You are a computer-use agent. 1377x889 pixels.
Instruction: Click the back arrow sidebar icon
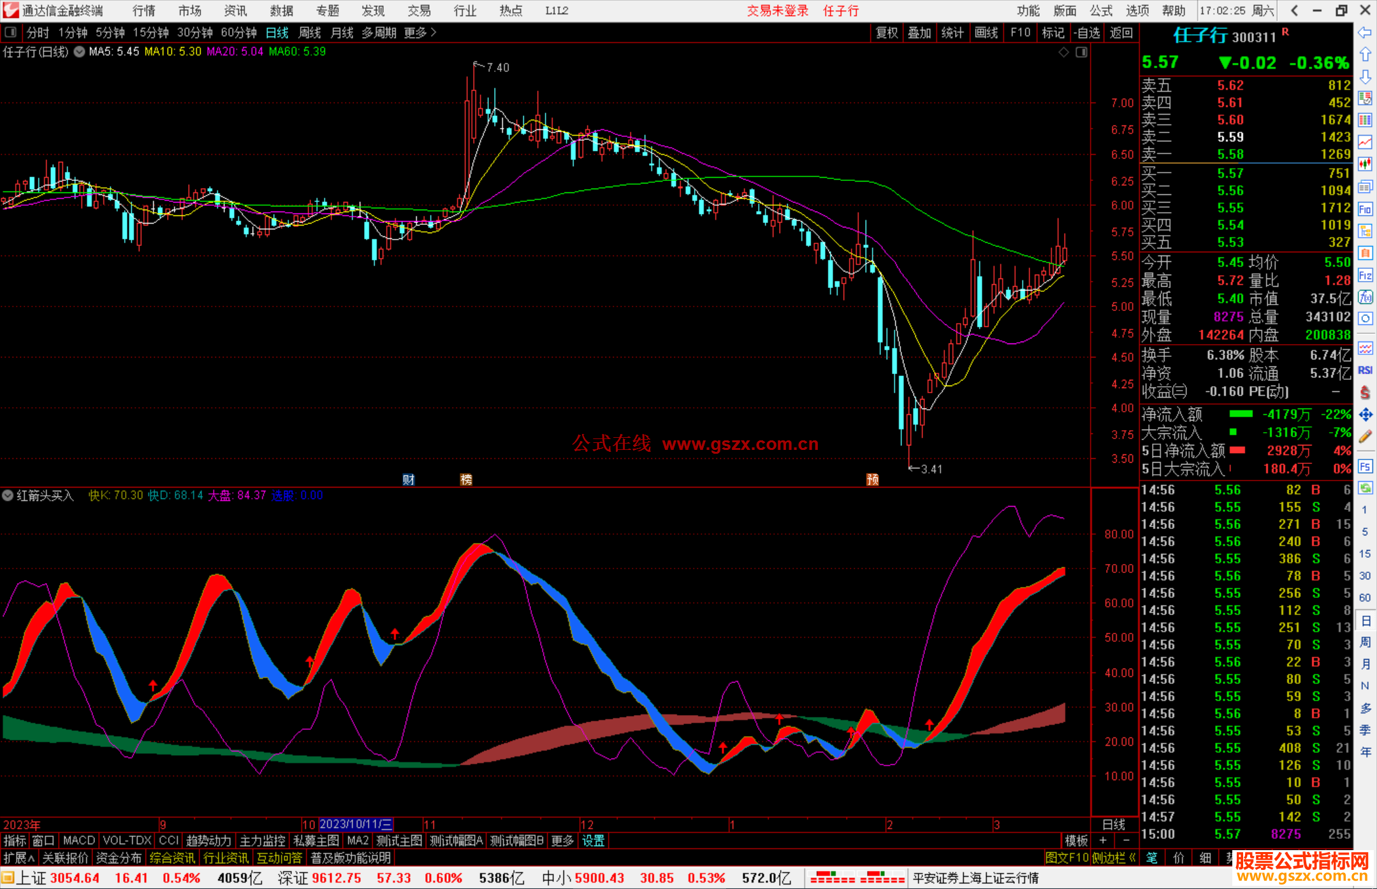pos(1365,33)
